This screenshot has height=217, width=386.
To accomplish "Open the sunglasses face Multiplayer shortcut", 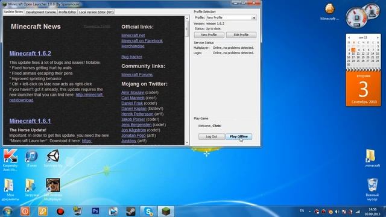I will [x=53, y=189].
